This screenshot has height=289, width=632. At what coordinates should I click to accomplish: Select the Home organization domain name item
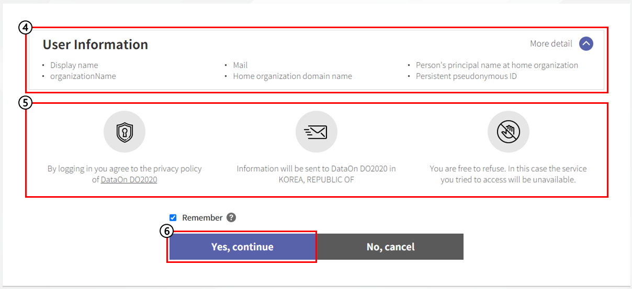(x=292, y=76)
